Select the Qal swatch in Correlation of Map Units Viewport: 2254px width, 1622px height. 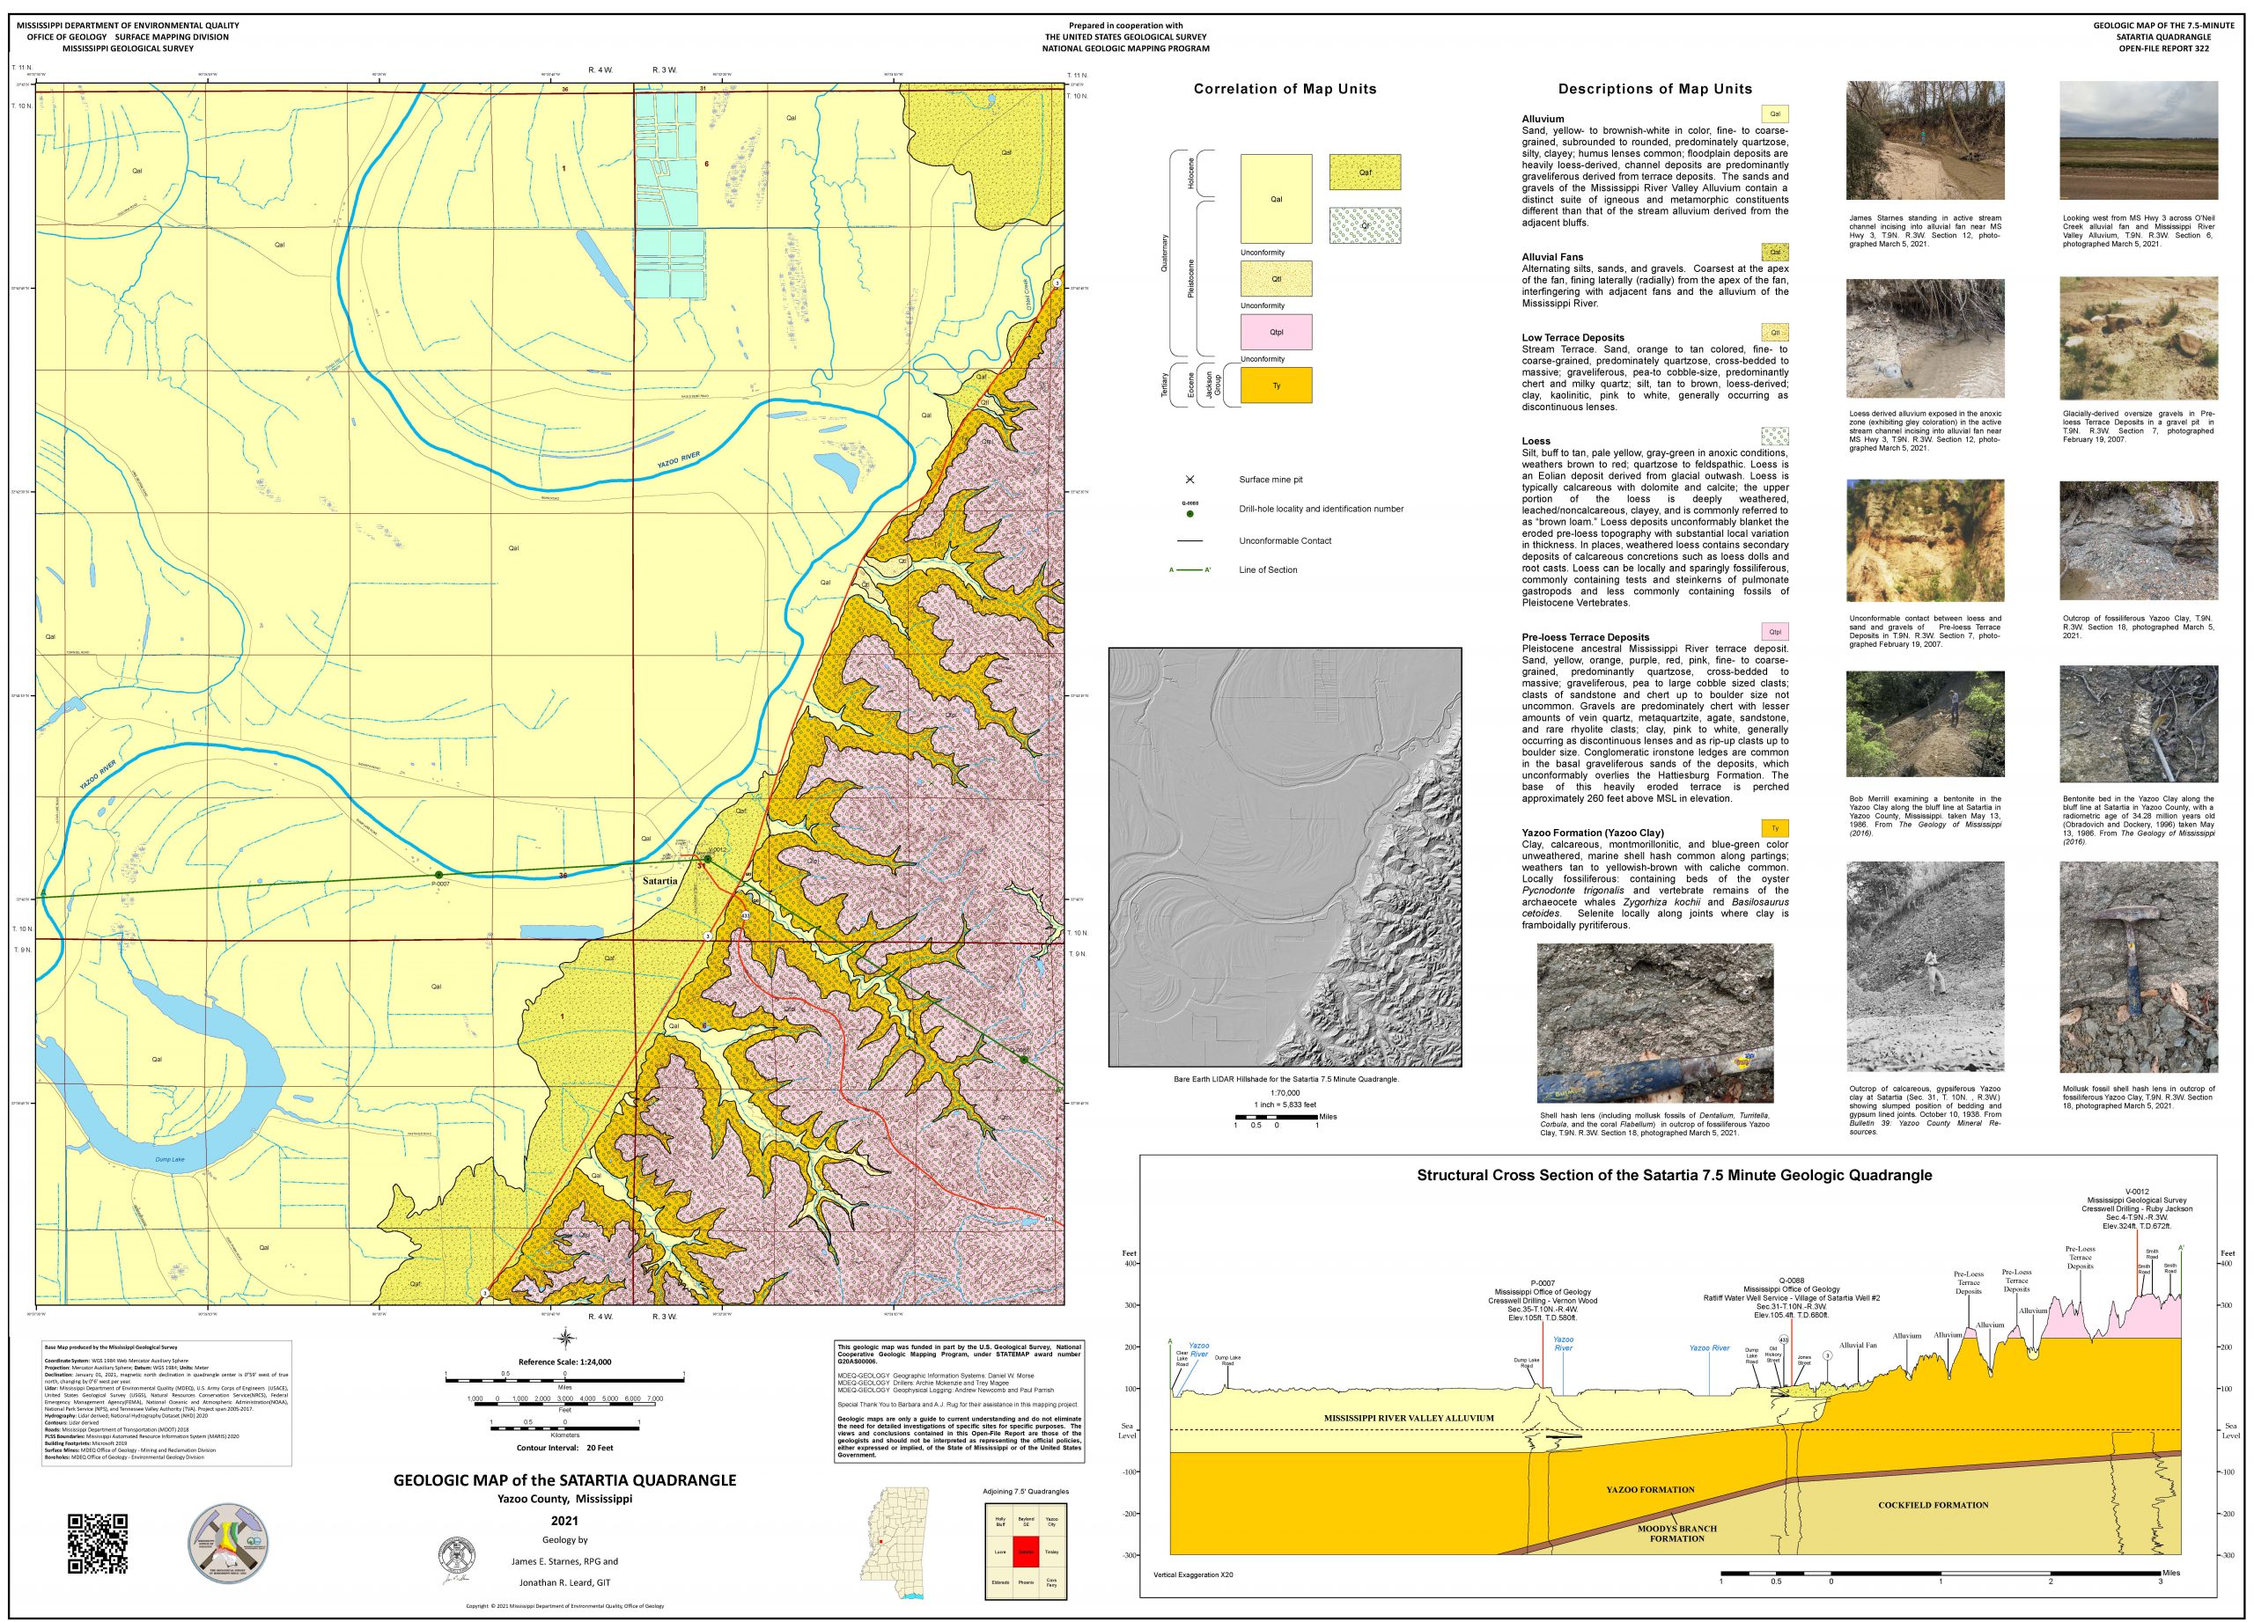[x=1276, y=199]
